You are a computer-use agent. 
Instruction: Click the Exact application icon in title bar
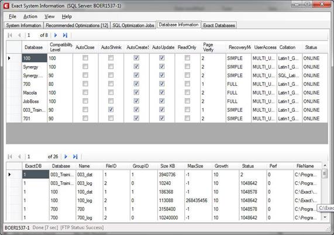click(x=6, y=6)
